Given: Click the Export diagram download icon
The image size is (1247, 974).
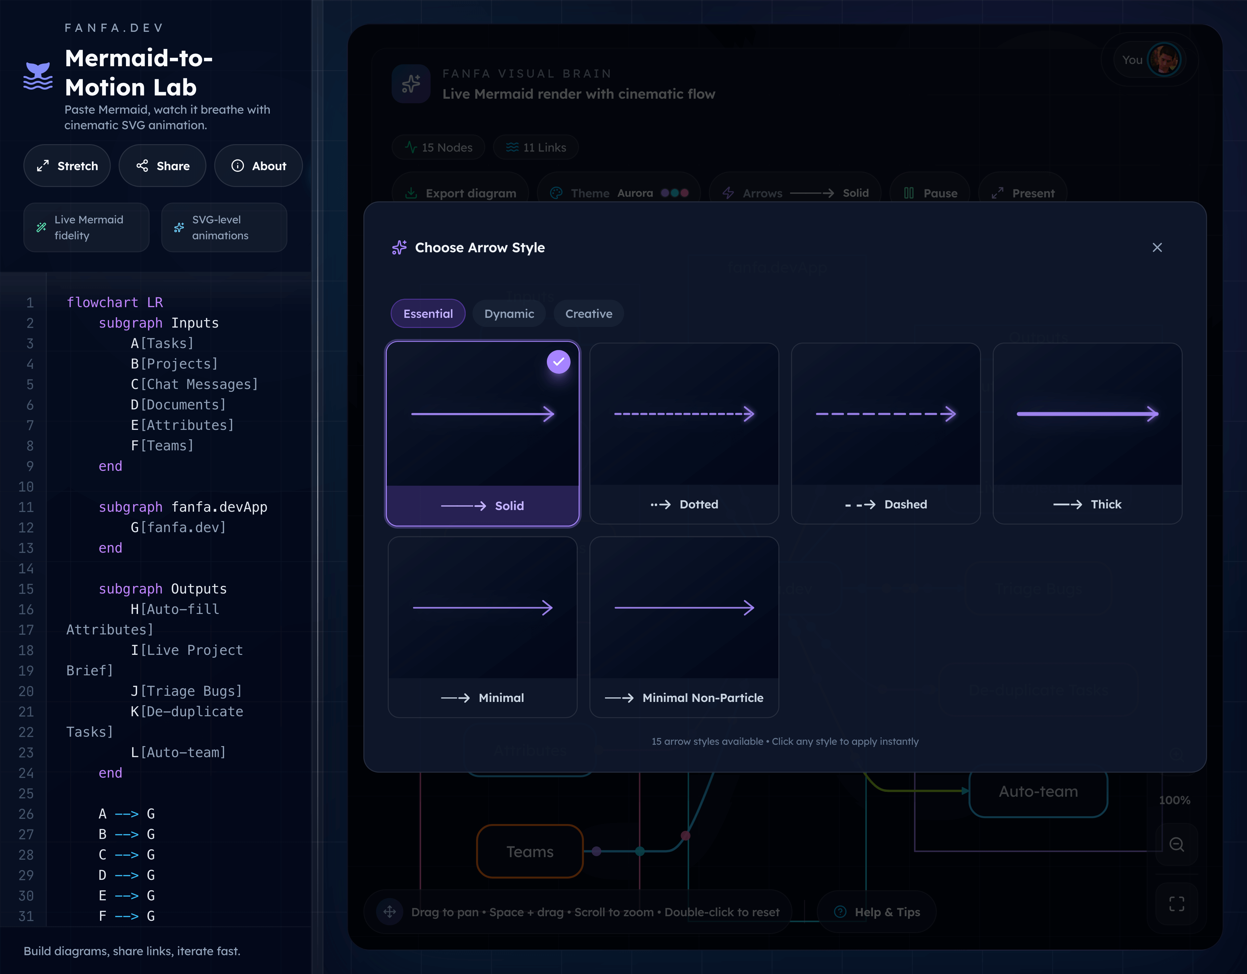Looking at the screenshot, I should pos(411,193).
